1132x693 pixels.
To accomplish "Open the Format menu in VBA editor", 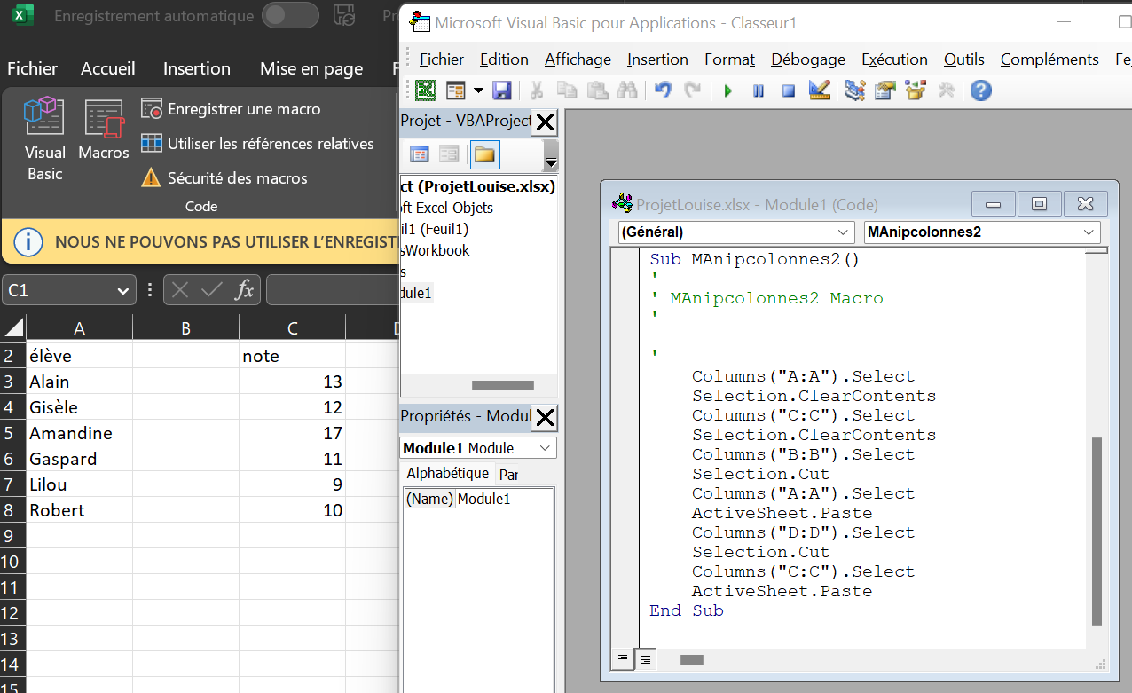I will point(729,59).
